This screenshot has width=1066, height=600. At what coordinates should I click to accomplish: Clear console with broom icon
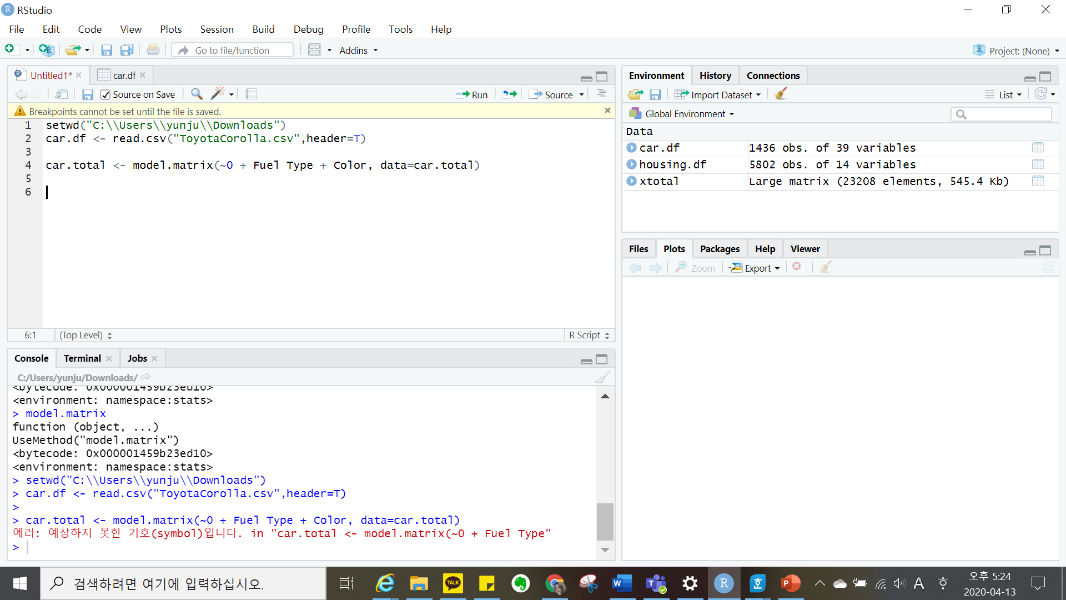(602, 377)
